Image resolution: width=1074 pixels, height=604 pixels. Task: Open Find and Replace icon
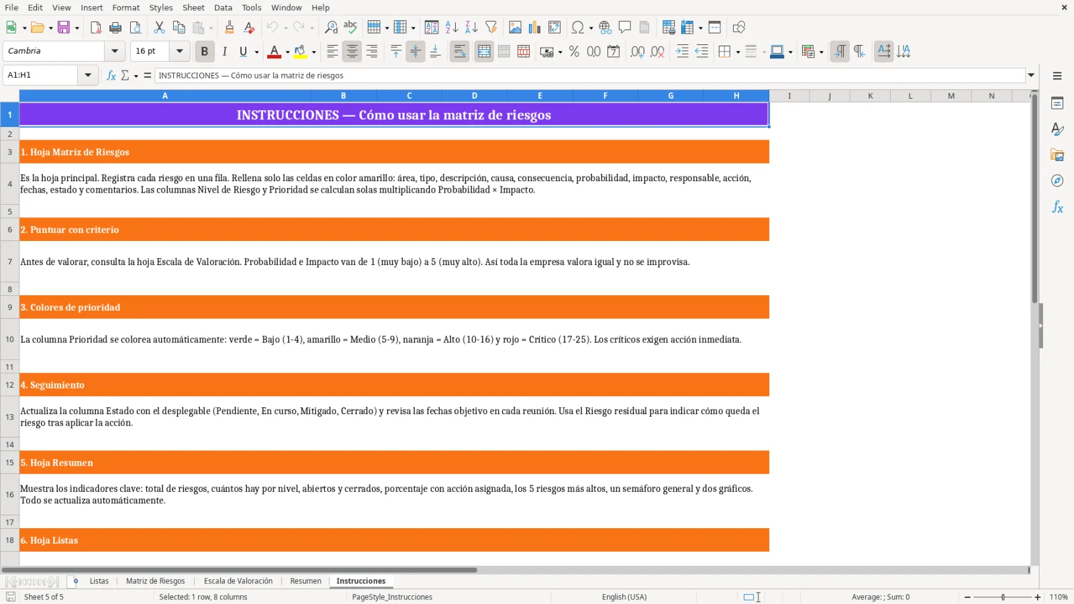[331, 28]
